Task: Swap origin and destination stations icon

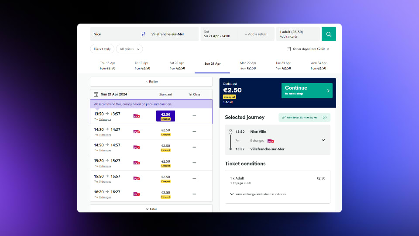Action: coord(143,34)
